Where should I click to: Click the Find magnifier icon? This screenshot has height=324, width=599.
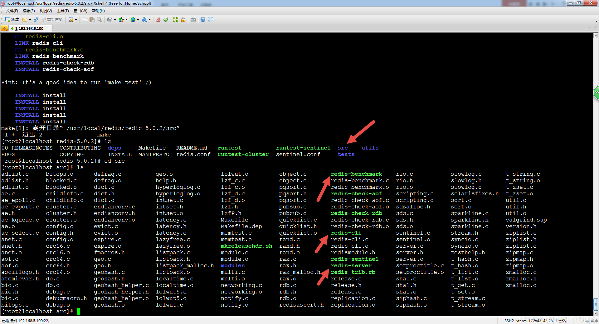[100, 20]
